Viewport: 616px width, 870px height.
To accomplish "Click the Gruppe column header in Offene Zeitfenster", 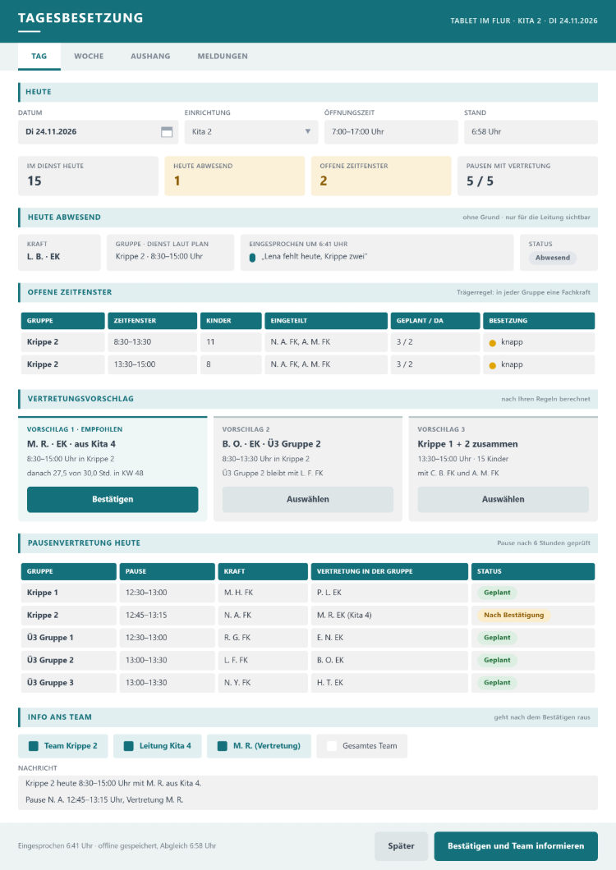I will coord(62,321).
